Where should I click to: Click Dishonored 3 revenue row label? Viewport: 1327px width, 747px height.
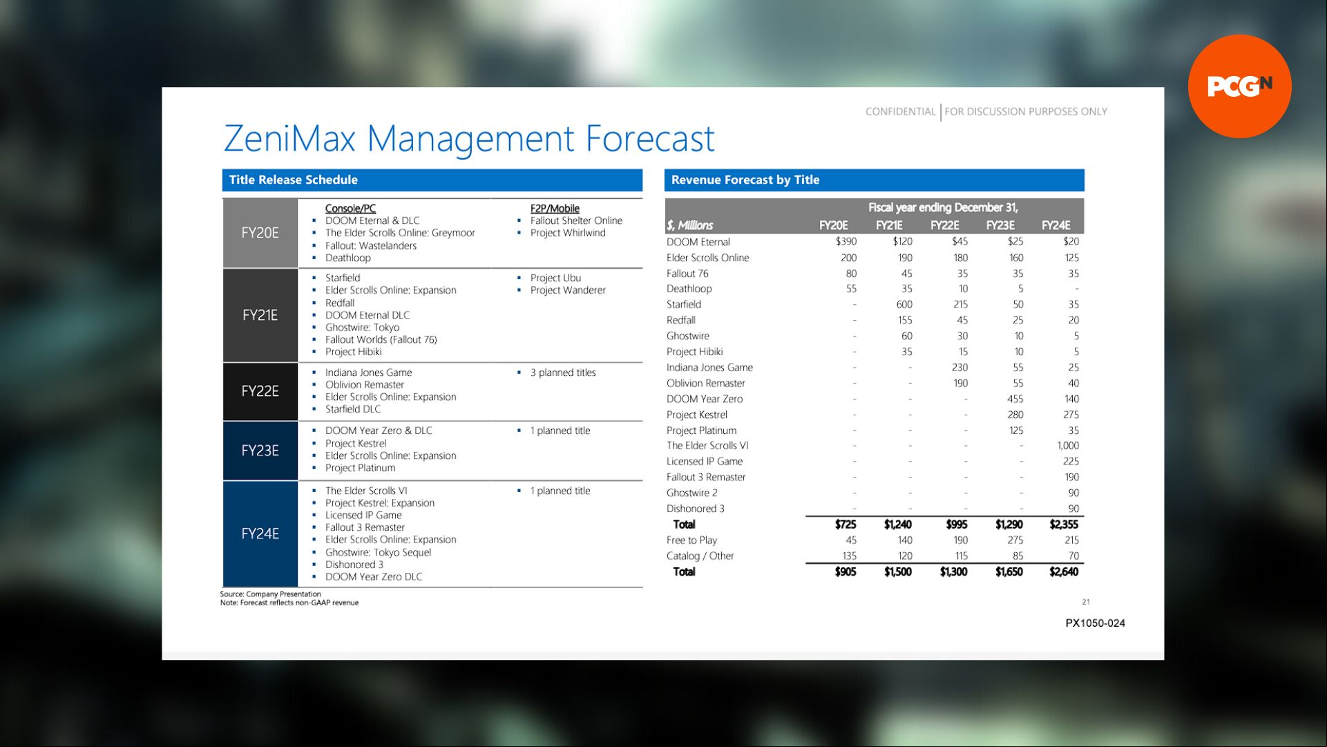click(x=696, y=509)
